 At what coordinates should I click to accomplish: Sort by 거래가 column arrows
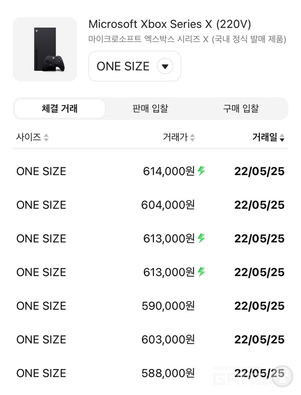[x=193, y=137]
